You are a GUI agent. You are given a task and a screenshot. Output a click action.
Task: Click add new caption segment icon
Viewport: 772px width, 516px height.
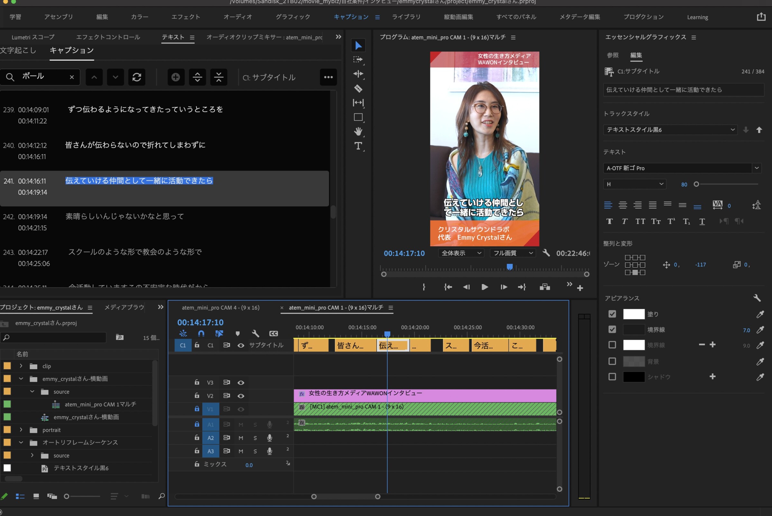pyautogui.click(x=176, y=77)
